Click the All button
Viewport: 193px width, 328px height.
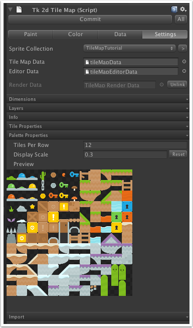coord(181,19)
